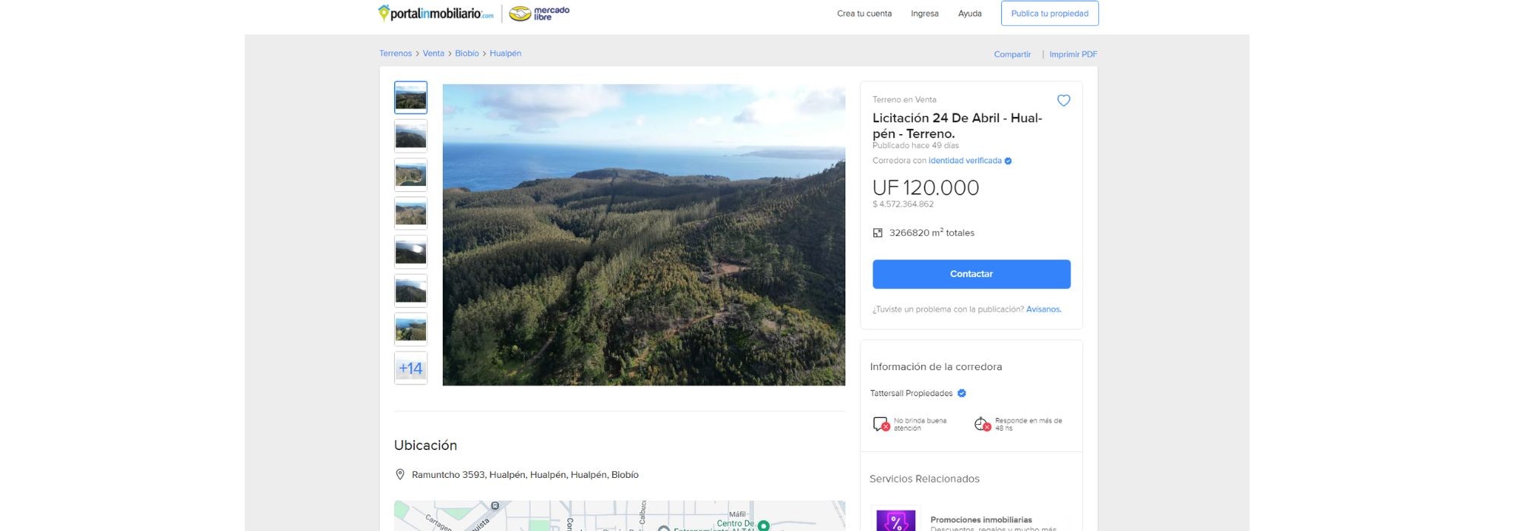This screenshot has height=531, width=1519.
Task: Navigate to Biobío breadcrumb
Action: click(466, 54)
